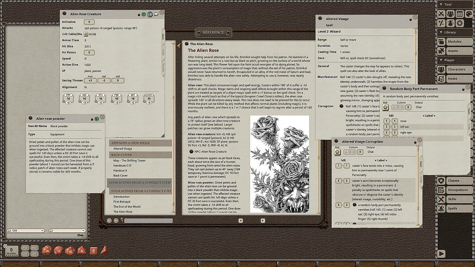Open the Options gear tool

460,23
